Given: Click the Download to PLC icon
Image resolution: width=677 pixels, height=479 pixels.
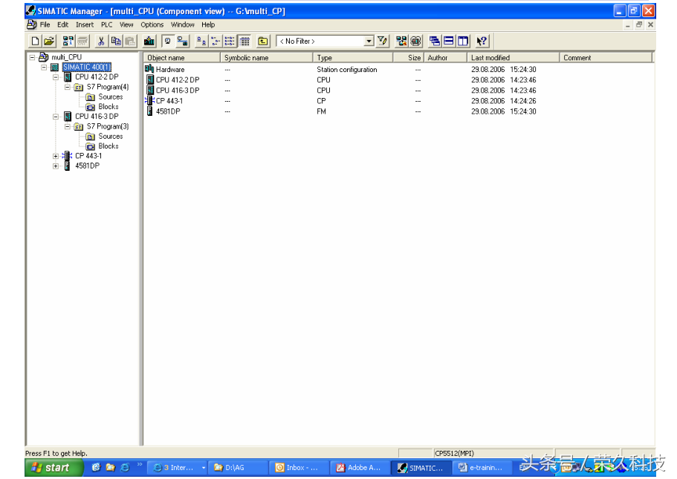Looking at the screenshot, I should [149, 42].
